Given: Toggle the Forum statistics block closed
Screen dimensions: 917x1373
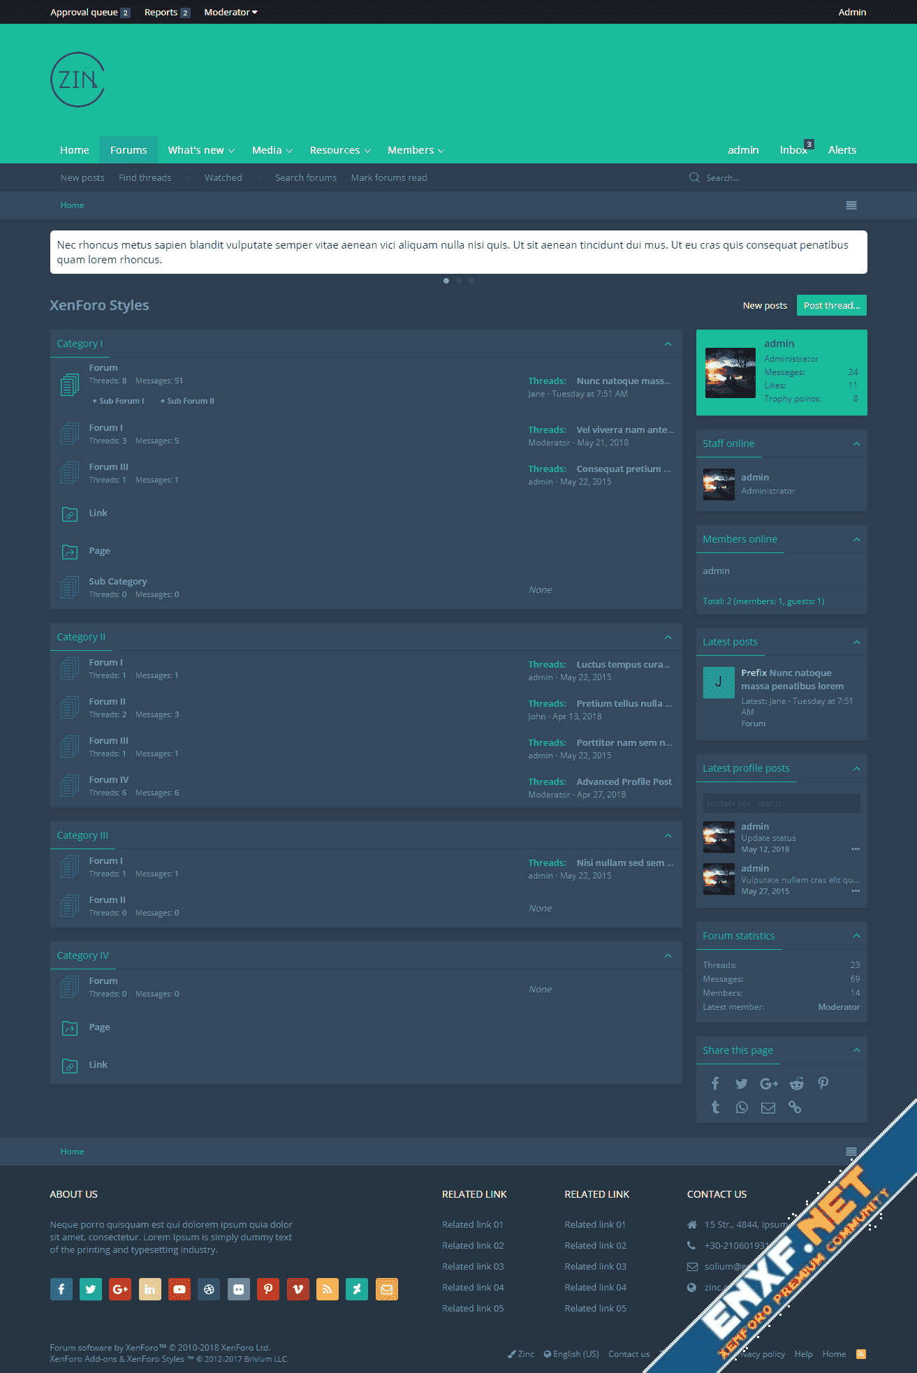Looking at the screenshot, I should pyautogui.click(x=856, y=936).
